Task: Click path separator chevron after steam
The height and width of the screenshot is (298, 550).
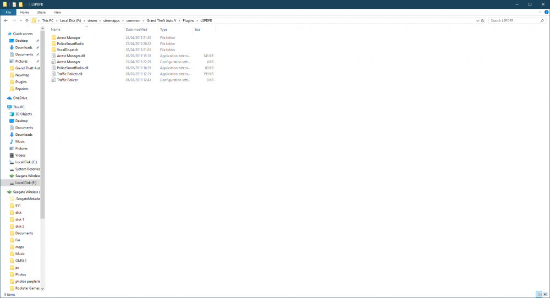Action: [100, 21]
